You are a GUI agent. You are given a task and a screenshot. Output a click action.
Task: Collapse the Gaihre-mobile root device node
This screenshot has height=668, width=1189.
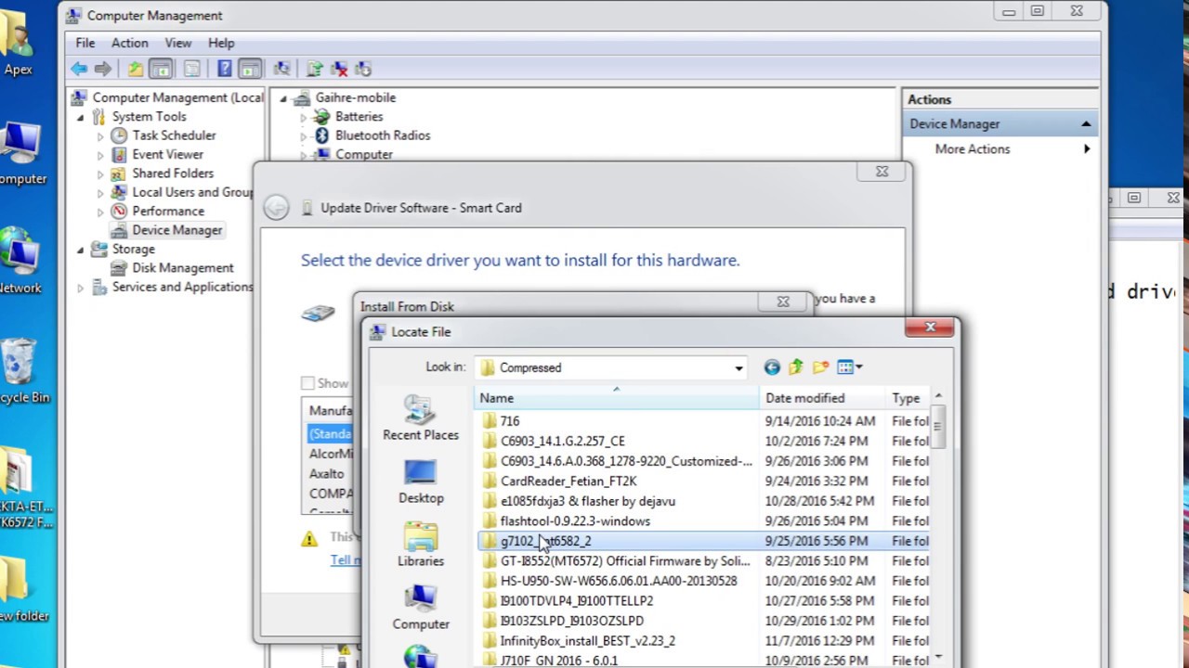coord(283,98)
